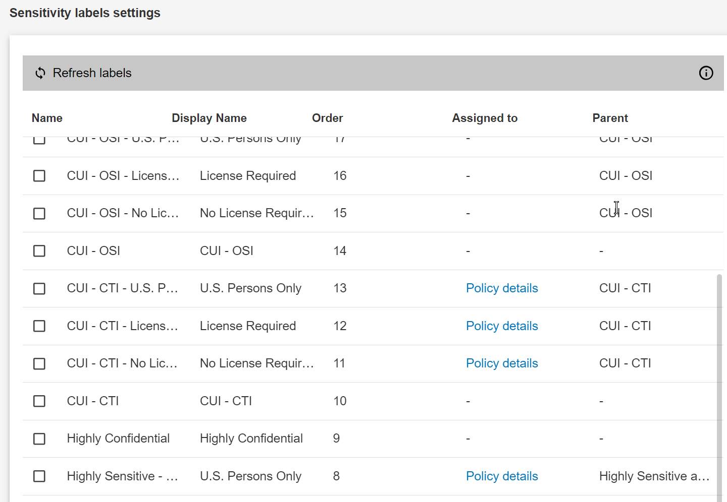
Task: Click the refresh labels circular arrow icon
Action: (x=40, y=73)
